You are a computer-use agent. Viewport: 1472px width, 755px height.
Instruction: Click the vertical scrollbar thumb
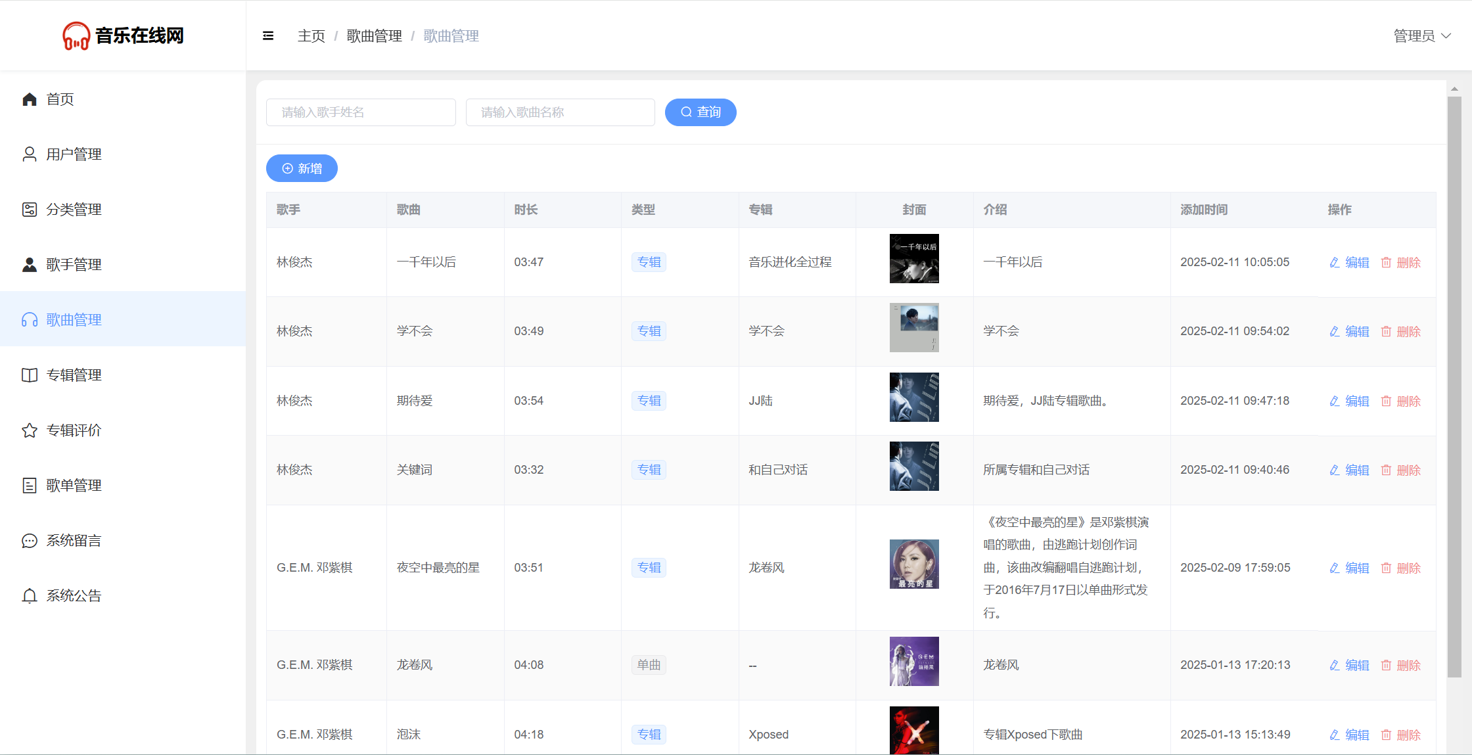(x=1454, y=388)
